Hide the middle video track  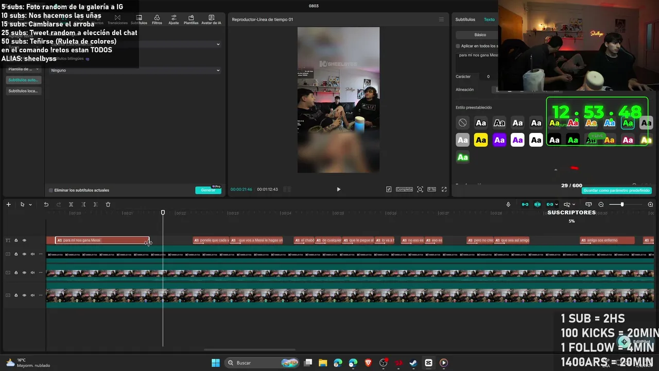pyautogui.click(x=24, y=273)
